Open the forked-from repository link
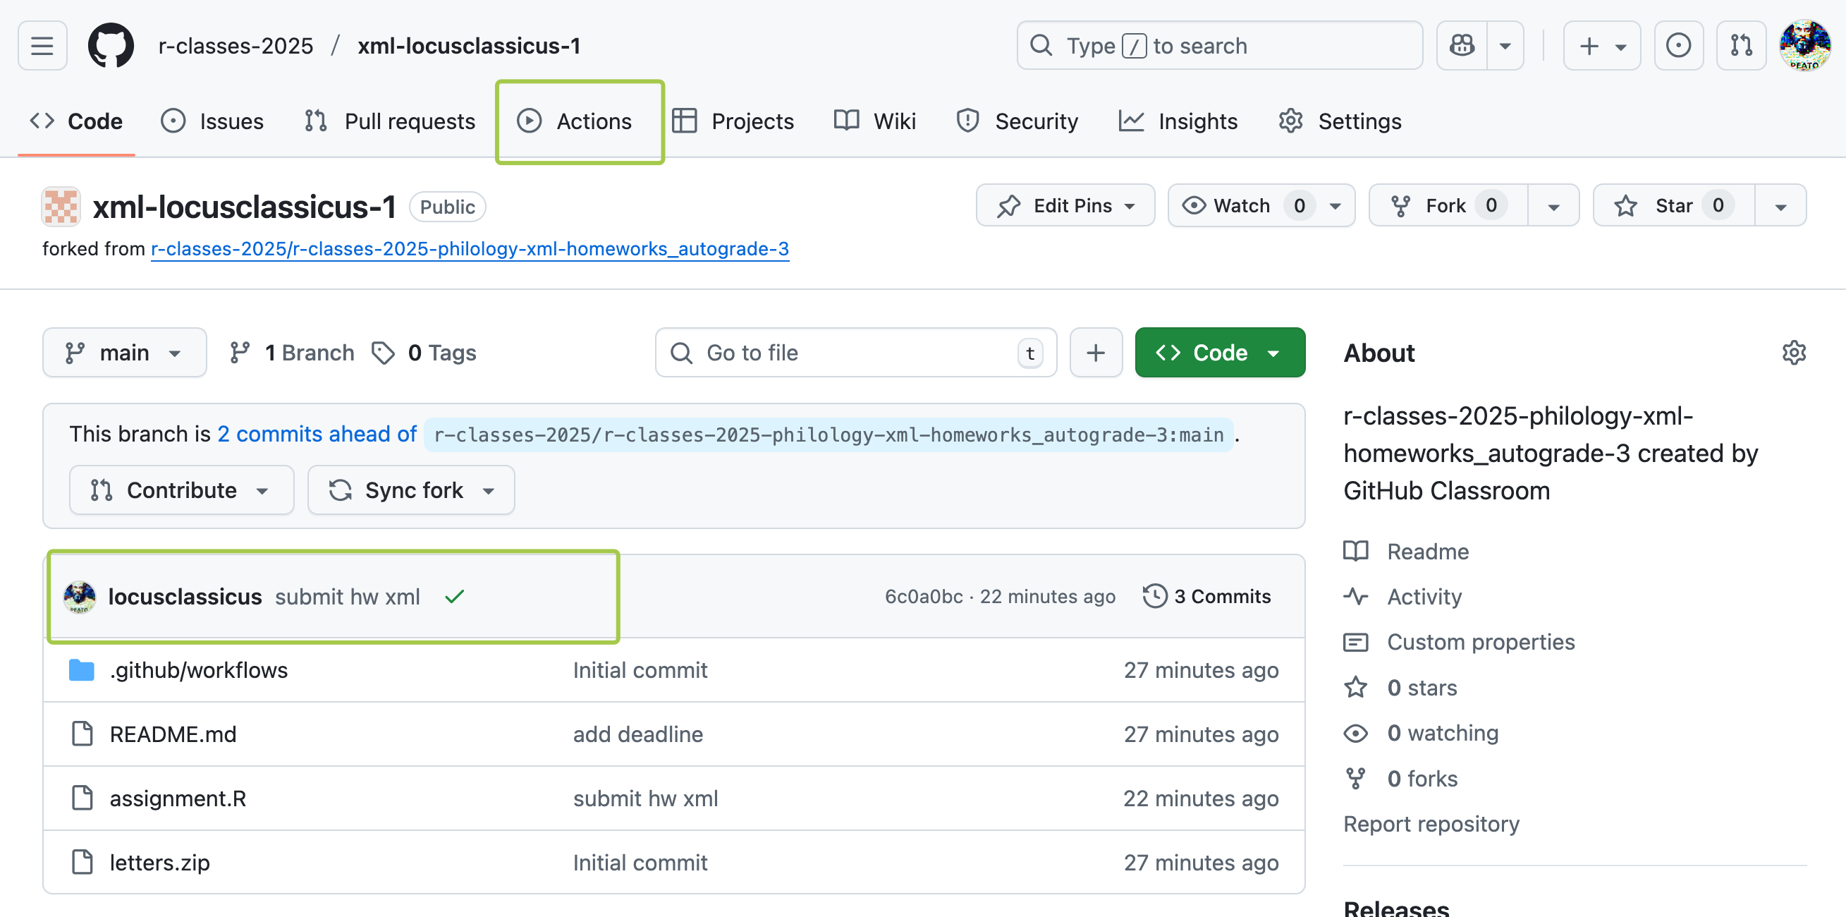The width and height of the screenshot is (1846, 917). (470, 249)
